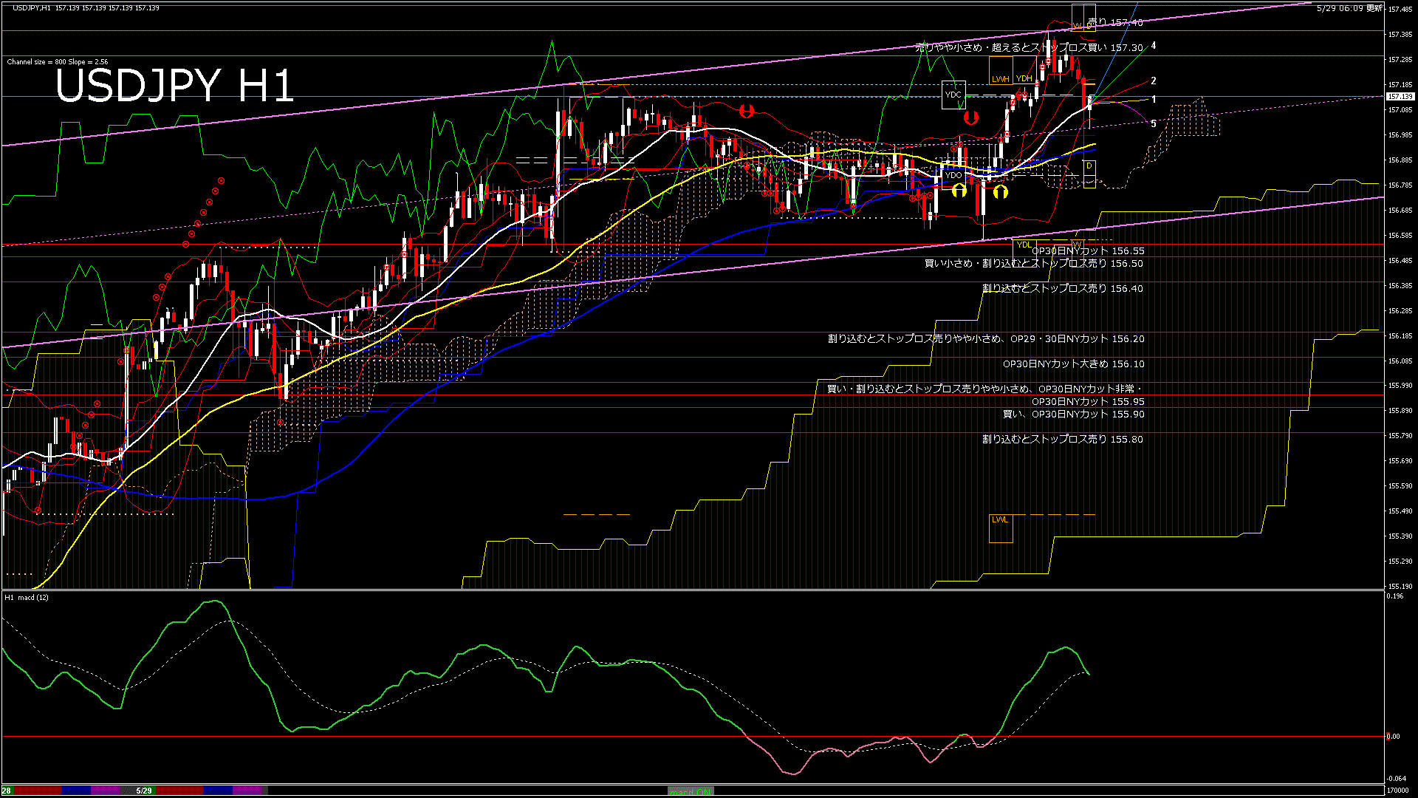Click the H1 macd (12) indicator label
The width and height of the screenshot is (1418, 798).
point(27,597)
